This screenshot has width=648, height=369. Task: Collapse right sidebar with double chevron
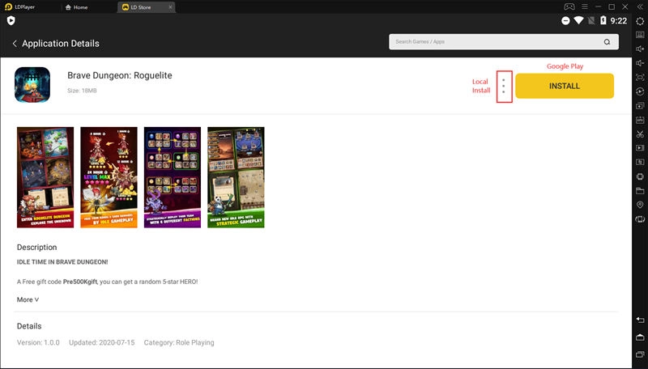point(640,7)
